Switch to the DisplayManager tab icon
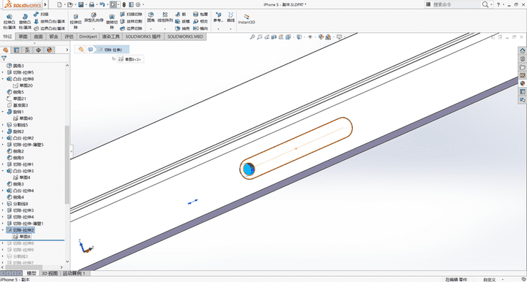The height and width of the screenshot is (282, 527). pyautogui.click(x=50, y=50)
